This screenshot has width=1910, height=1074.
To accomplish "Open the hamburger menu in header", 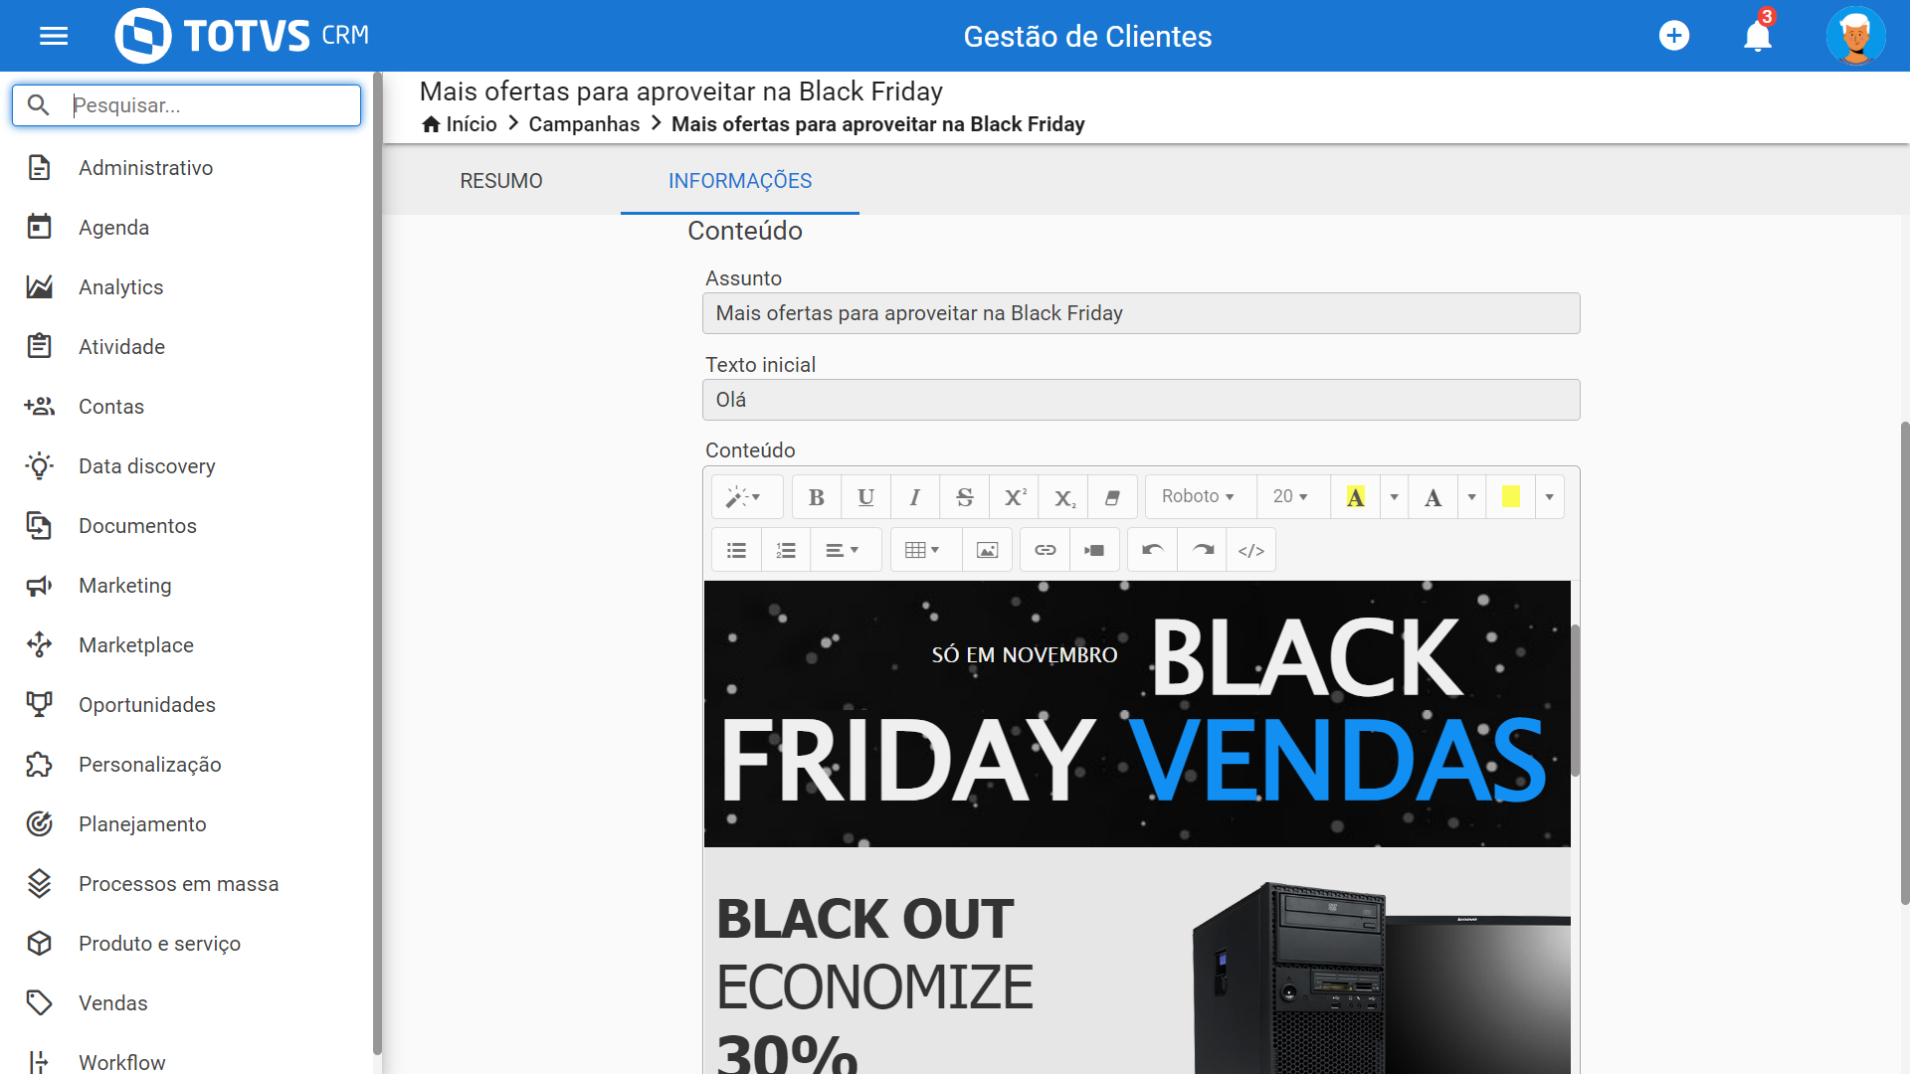I will pos(54,37).
